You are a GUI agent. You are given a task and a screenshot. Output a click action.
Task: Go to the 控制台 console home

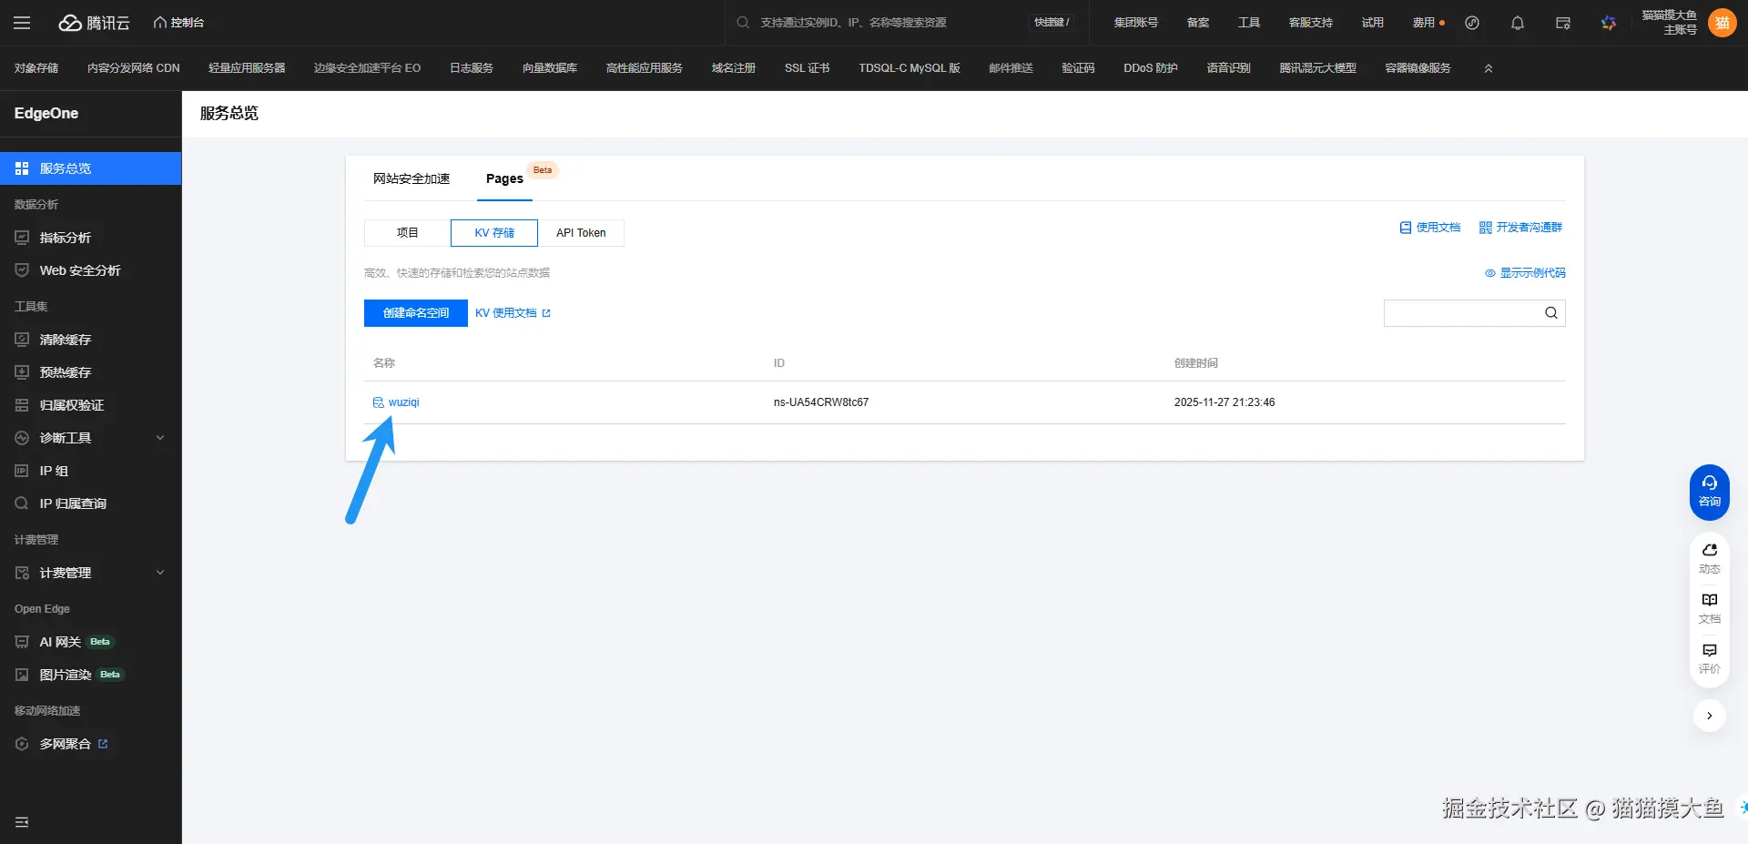pyautogui.click(x=178, y=23)
